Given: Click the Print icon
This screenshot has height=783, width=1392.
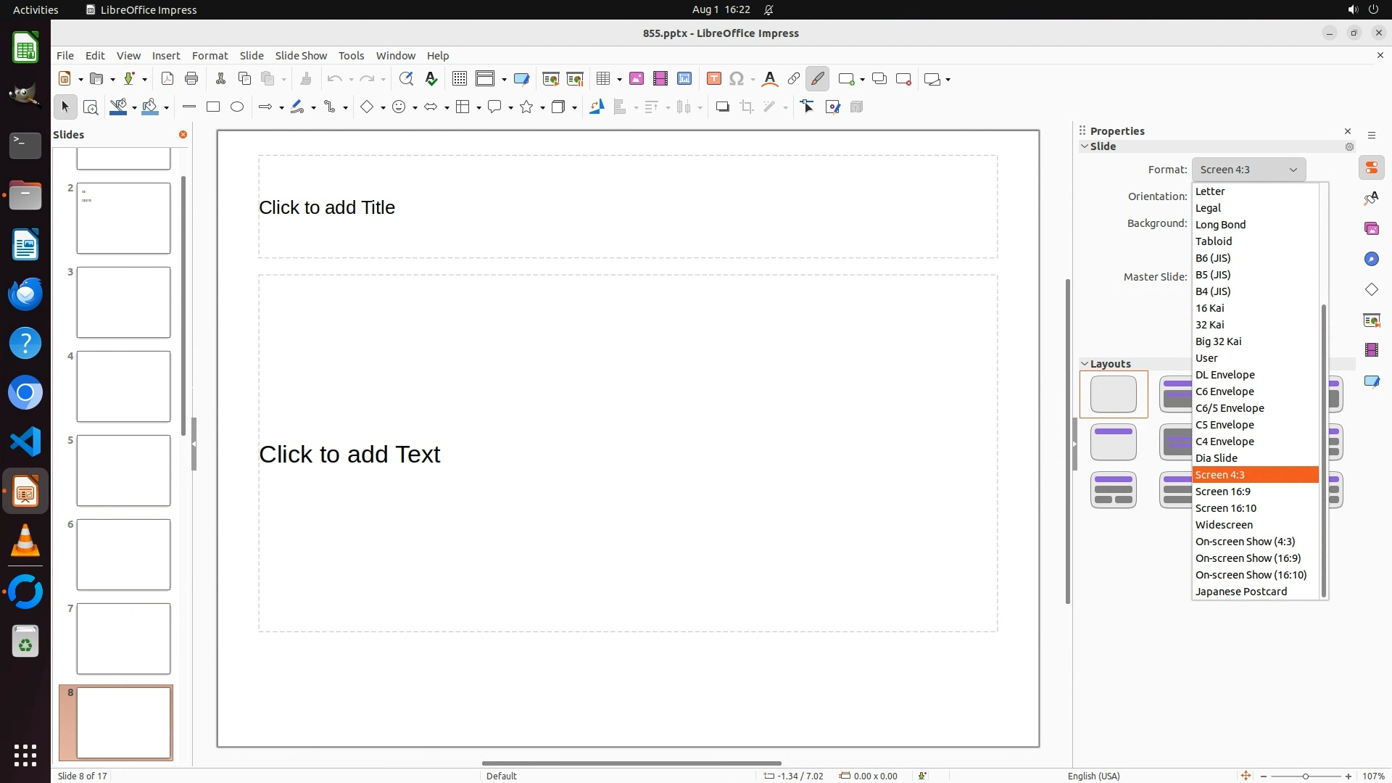Looking at the screenshot, I should point(191,79).
